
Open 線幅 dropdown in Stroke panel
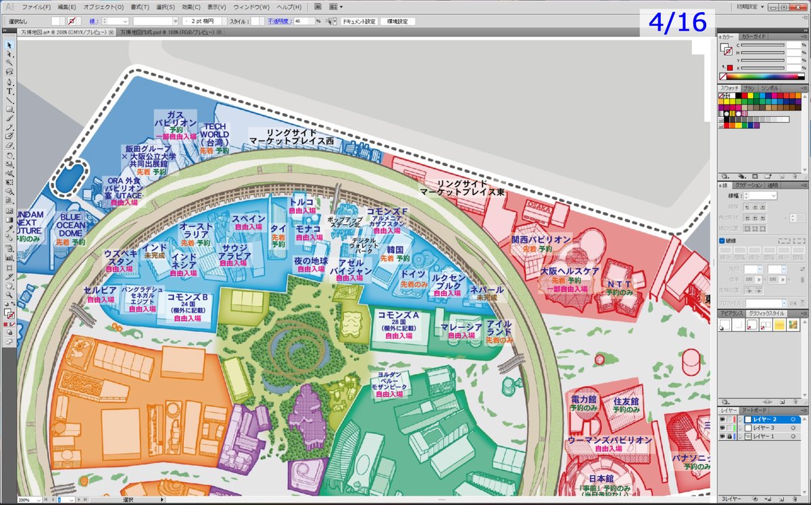pyautogui.click(x=774, y=196)
